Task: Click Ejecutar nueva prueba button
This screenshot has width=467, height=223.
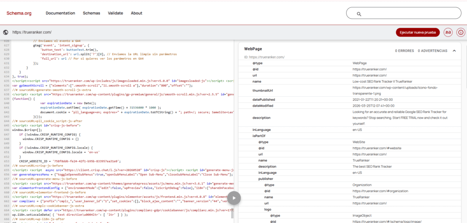Action: [x=418, y=32]
